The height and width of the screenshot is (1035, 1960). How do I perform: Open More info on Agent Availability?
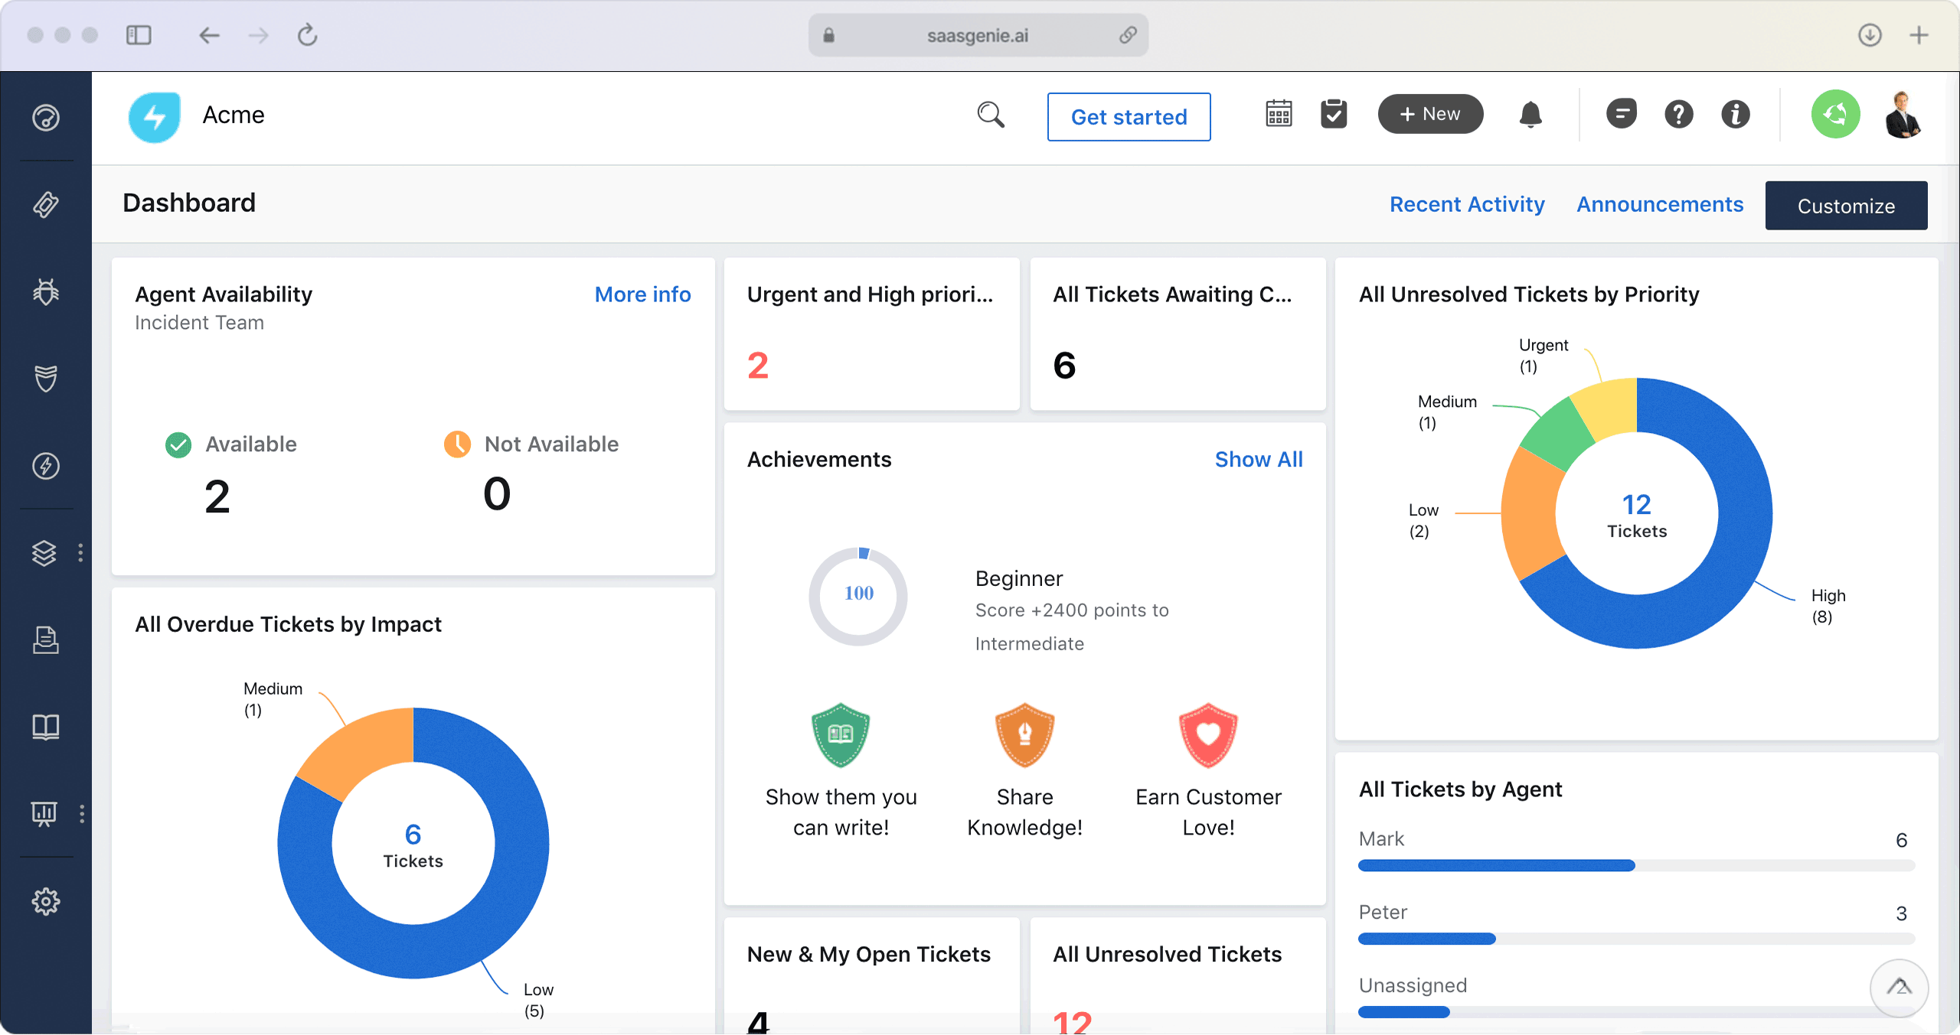pos(642,295)
